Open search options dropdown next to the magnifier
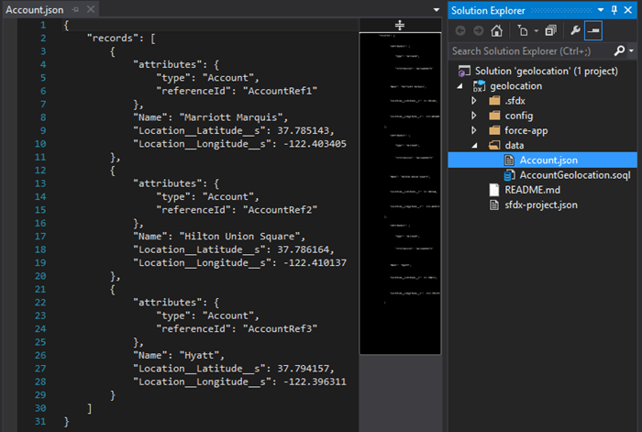642x432 pixels. point(631,50)
